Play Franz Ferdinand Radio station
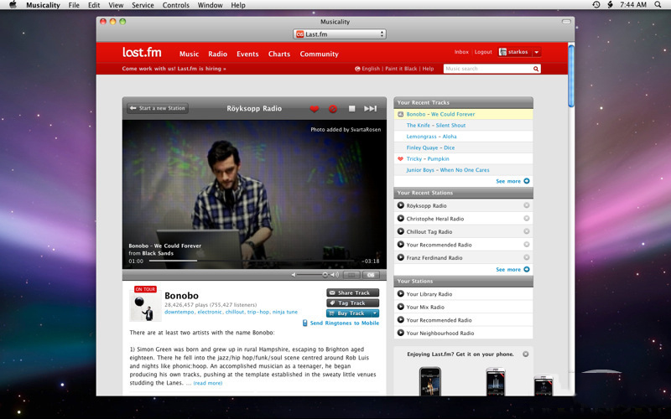The image size is (671, 419). tap(401, 257)
